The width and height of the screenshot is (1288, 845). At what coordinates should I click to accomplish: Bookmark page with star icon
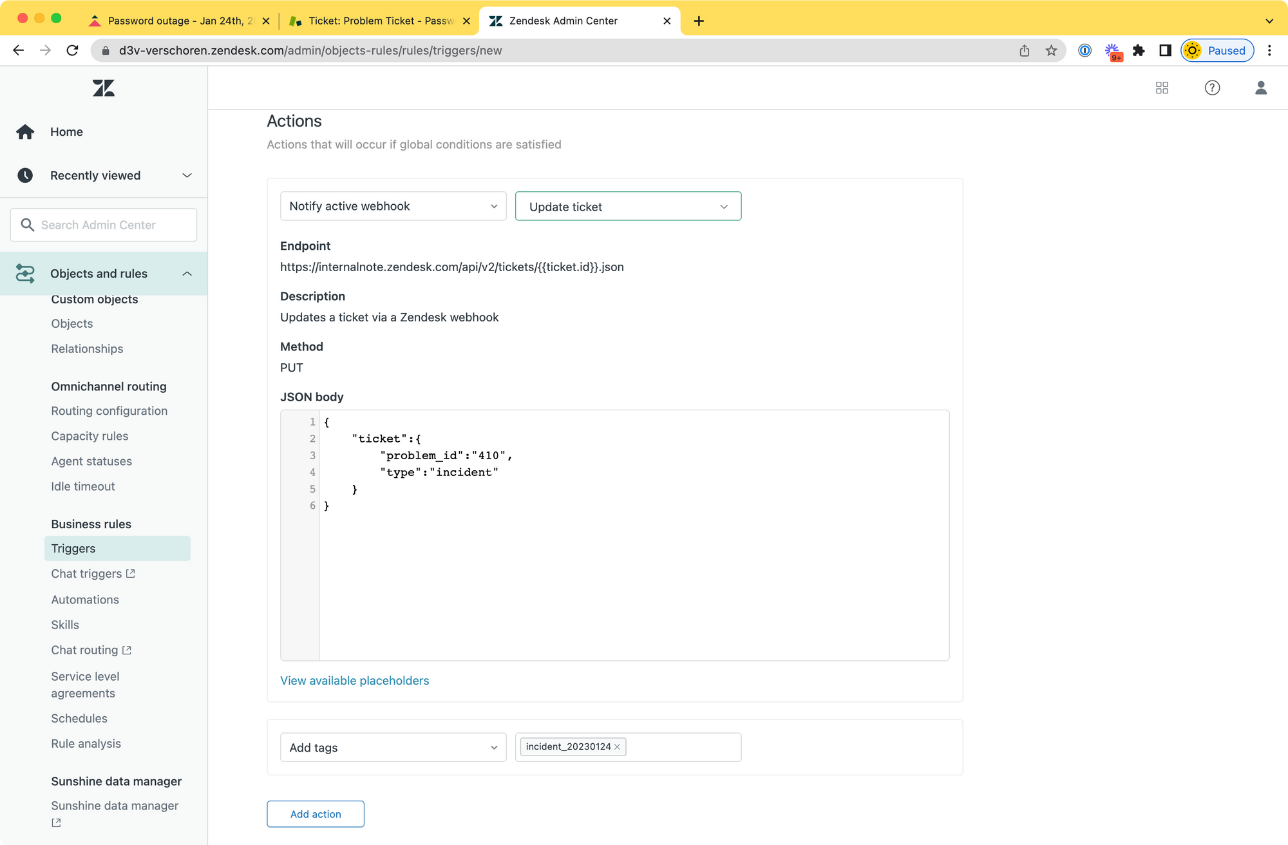(x=1051, y=50)
